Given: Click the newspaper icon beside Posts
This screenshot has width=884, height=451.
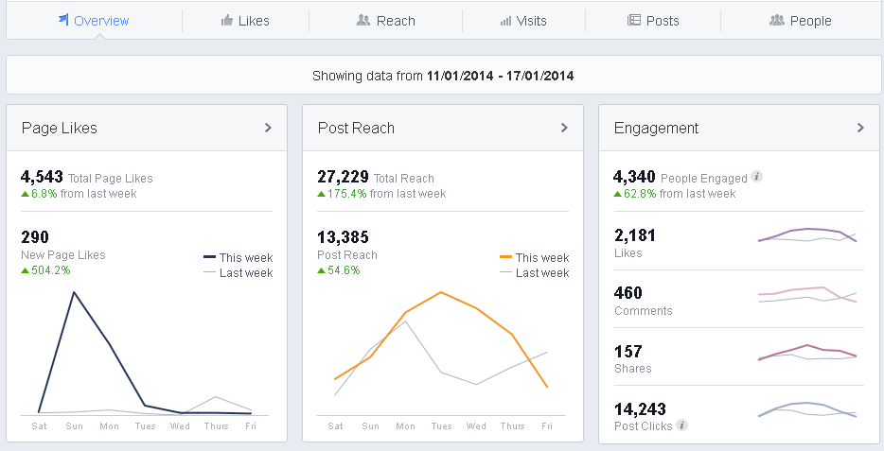Looking at the screenshot, I should [x=634, y=20].
